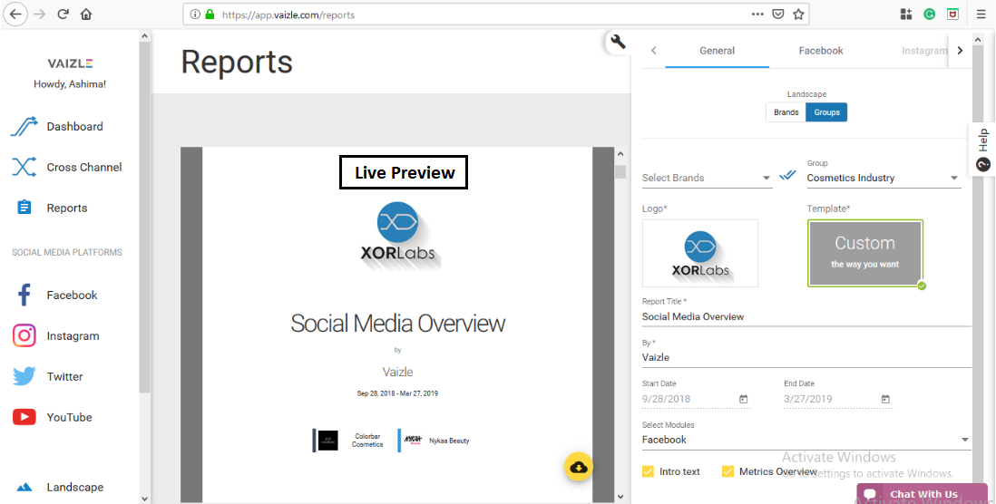The width and height of the screenshot is (996, 504).
Task: Click Colorbar Cosmetics brand in preview
Action: tap(348, 440)
